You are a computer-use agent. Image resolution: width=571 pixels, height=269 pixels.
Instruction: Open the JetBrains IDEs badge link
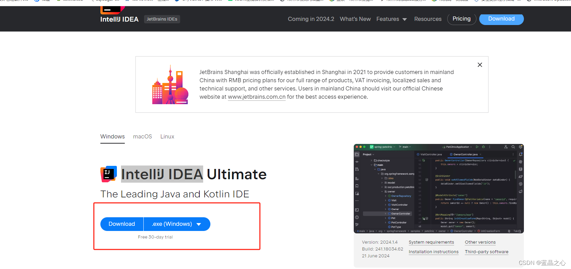click(x=162, y=19)
